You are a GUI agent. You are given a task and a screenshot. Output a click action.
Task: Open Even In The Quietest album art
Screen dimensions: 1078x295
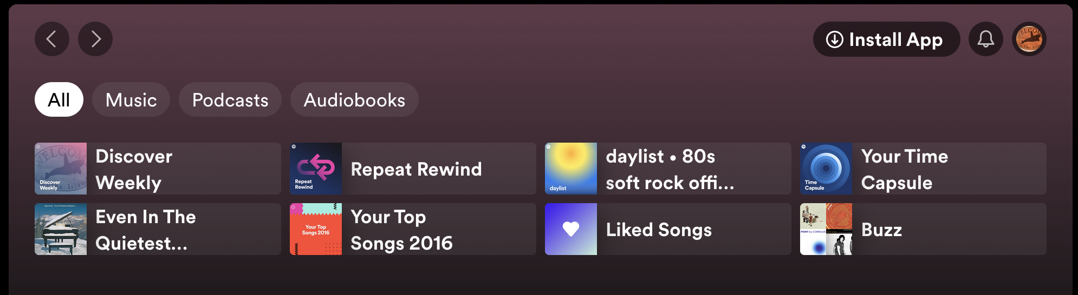coord(61,229)
